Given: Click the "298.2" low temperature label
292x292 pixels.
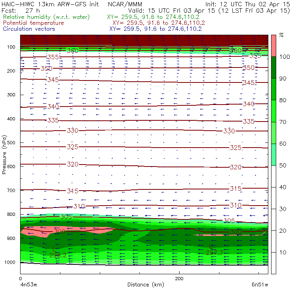Looking at the screenshot, I should 58,255.
